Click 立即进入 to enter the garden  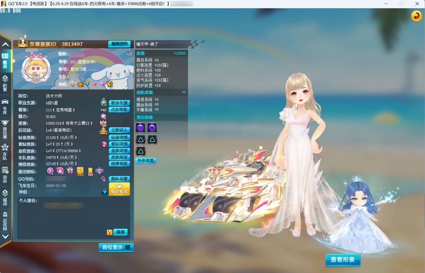point(119,130)
